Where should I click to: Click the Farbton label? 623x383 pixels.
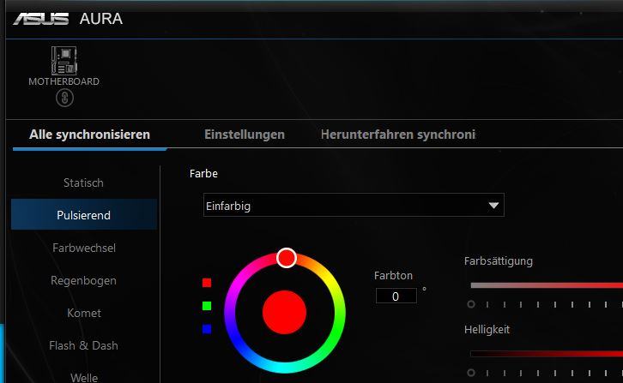[x=393, y=275]
